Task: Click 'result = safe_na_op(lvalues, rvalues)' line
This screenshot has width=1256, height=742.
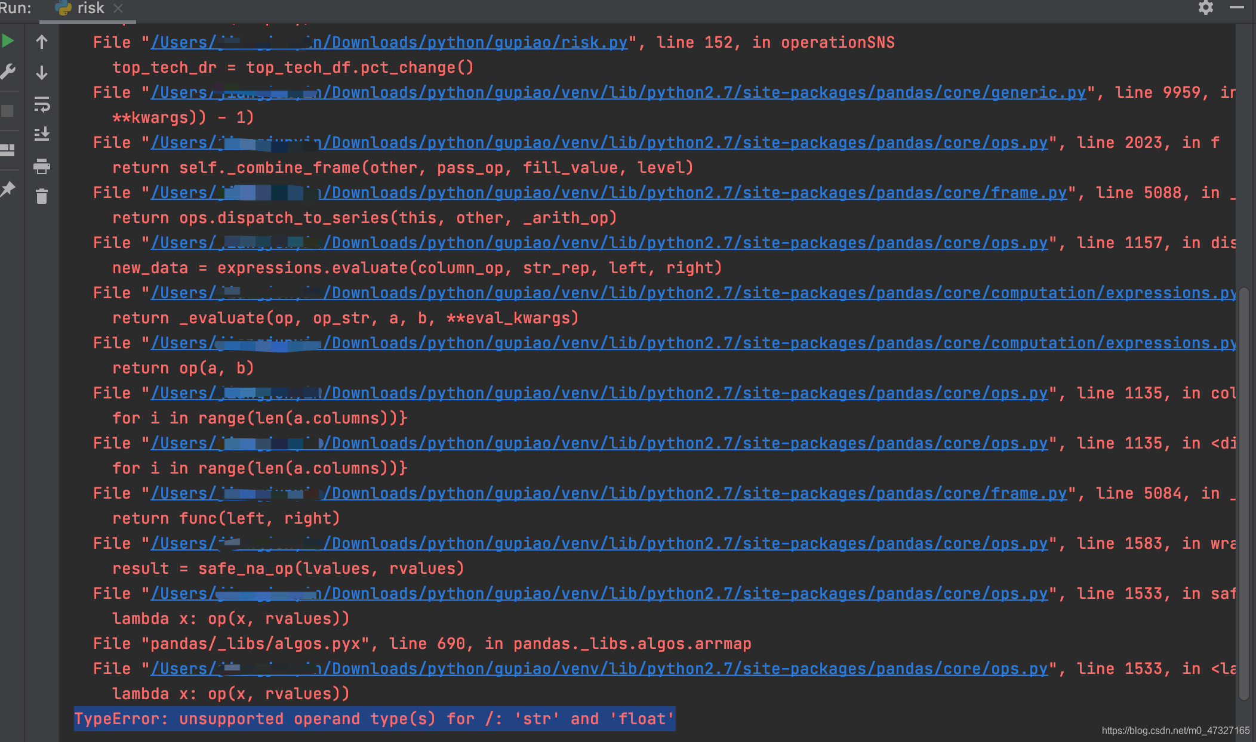Action: (288, 568)
